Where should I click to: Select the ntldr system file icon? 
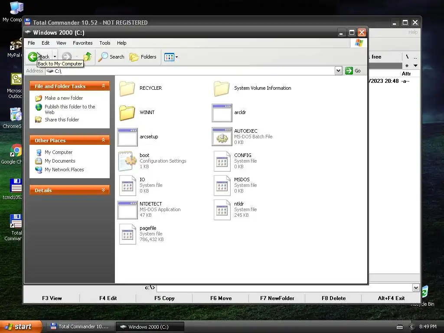click(222, 210)
